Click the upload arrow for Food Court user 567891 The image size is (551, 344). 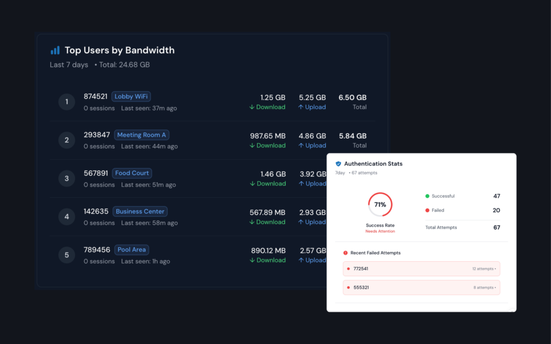click(300, 183)
